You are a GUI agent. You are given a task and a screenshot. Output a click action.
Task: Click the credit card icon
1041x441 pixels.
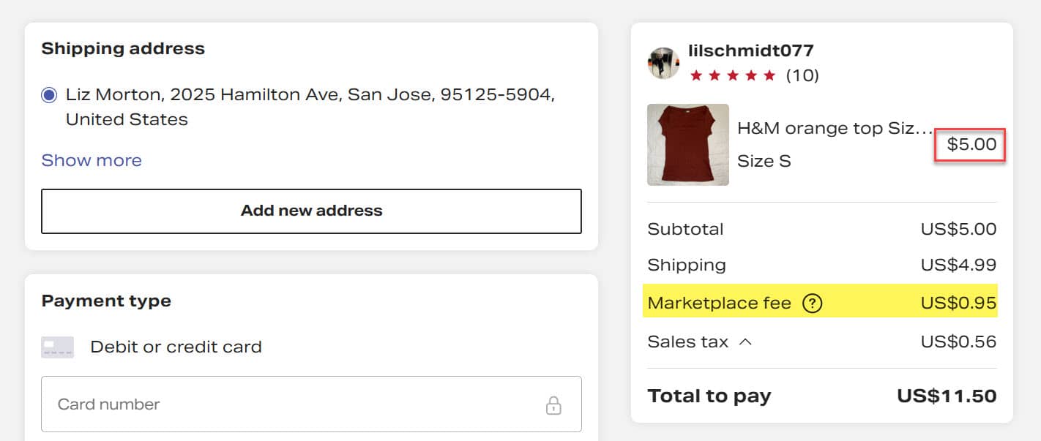tap(57, 347)
